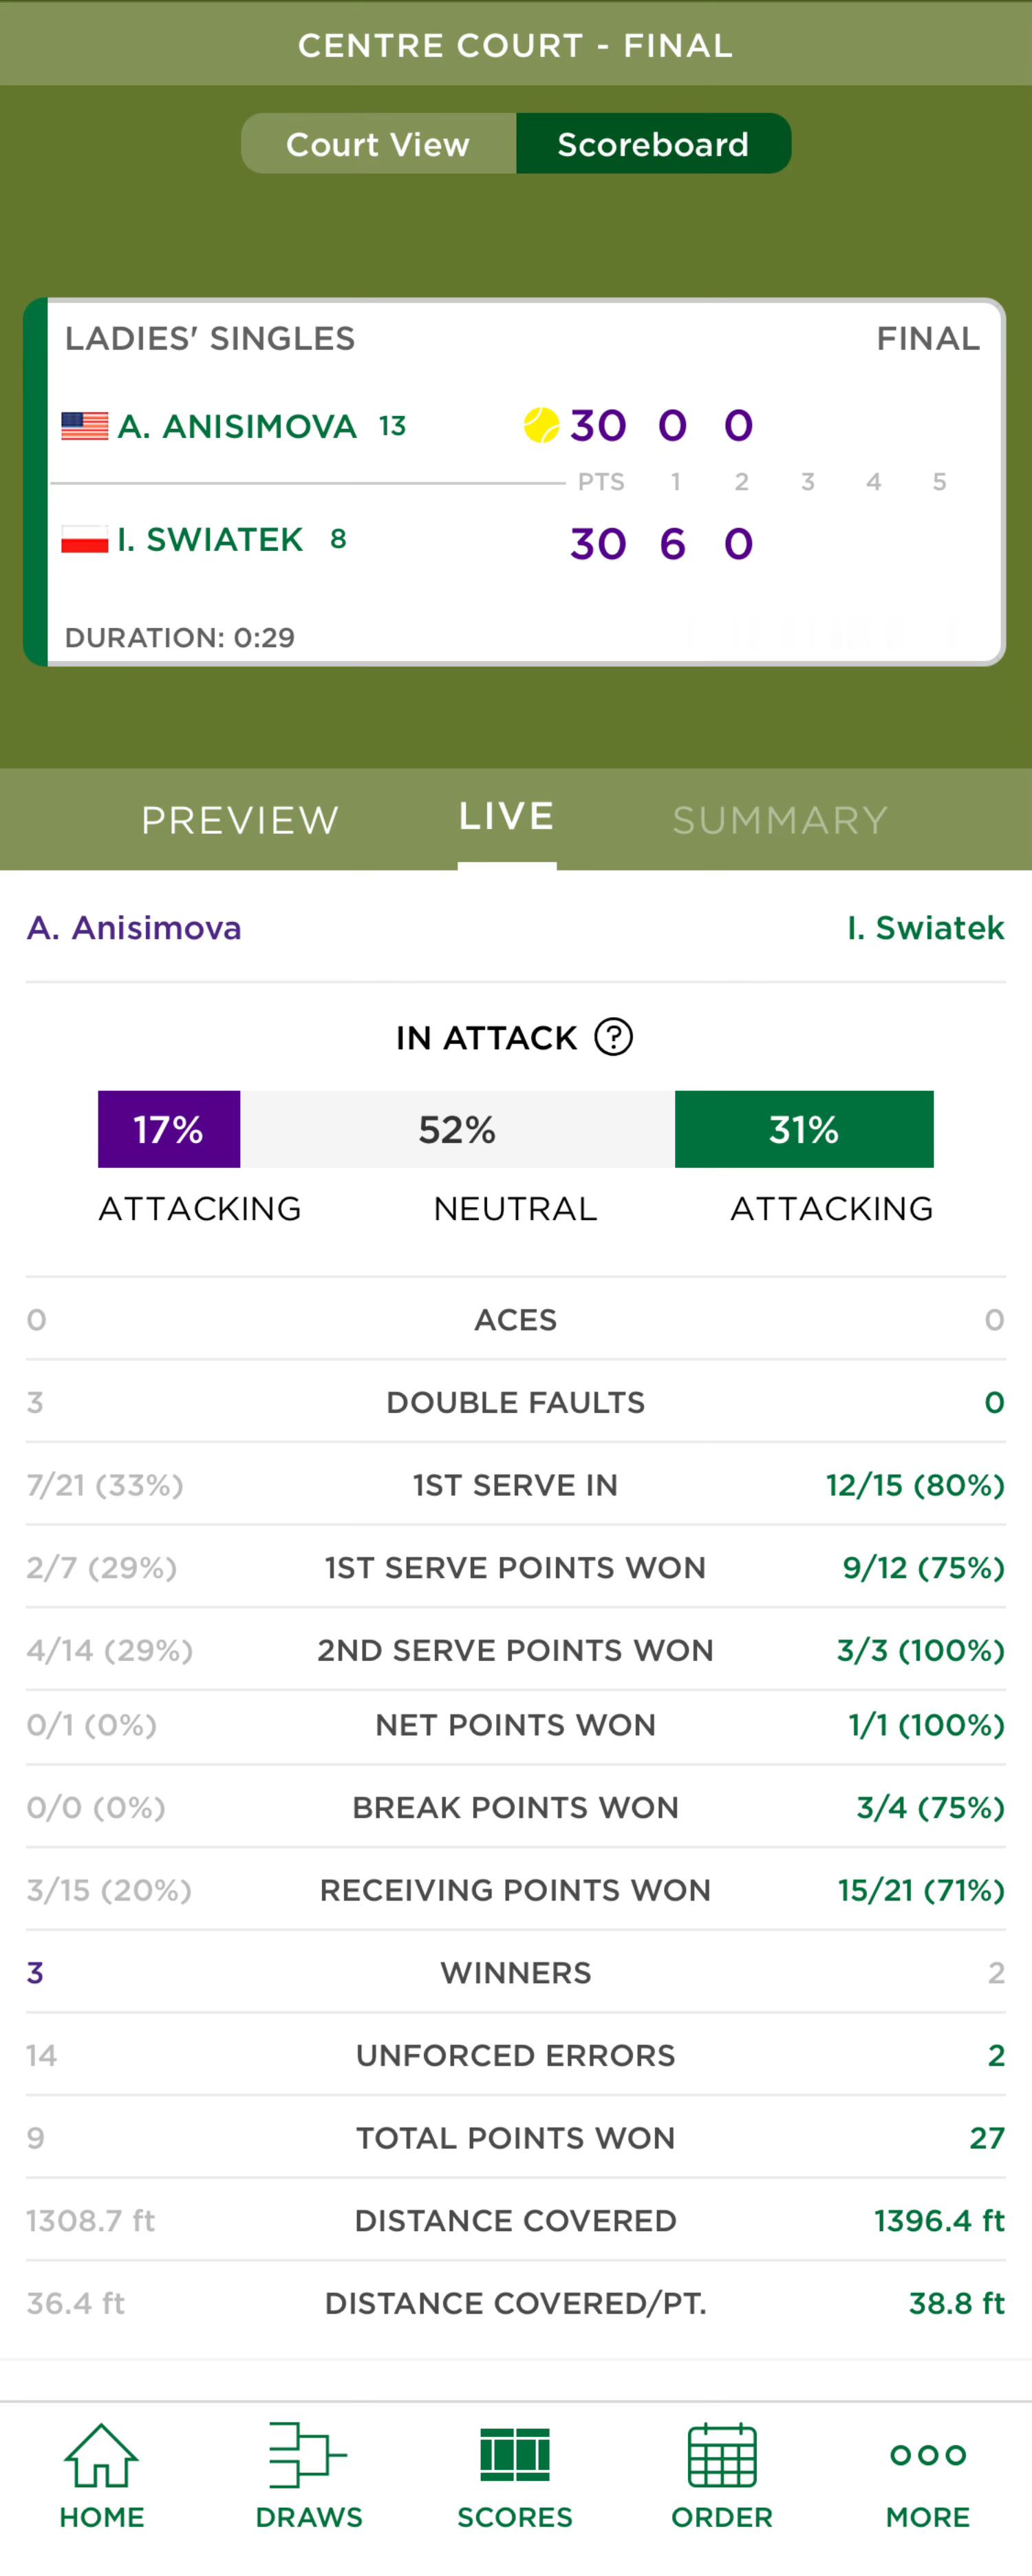The height and width of the screenshot is (2576, 1032).
Task: Select the Live tab
Action: [x=506, y=817]
